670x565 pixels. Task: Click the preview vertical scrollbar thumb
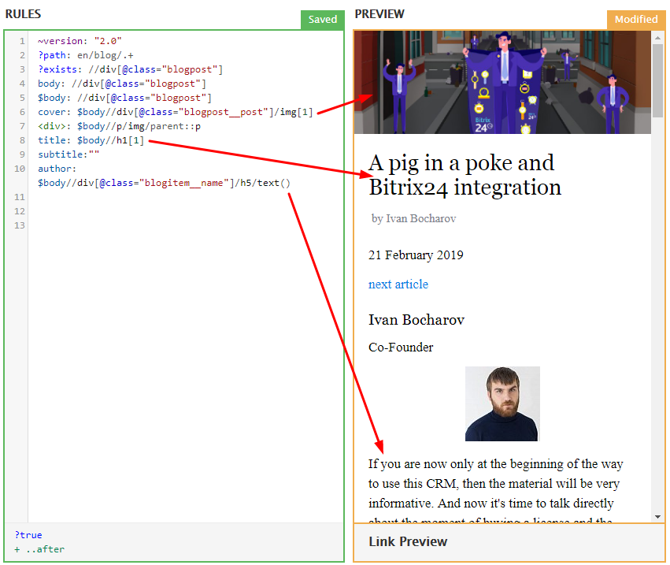(x=657, y=80)
